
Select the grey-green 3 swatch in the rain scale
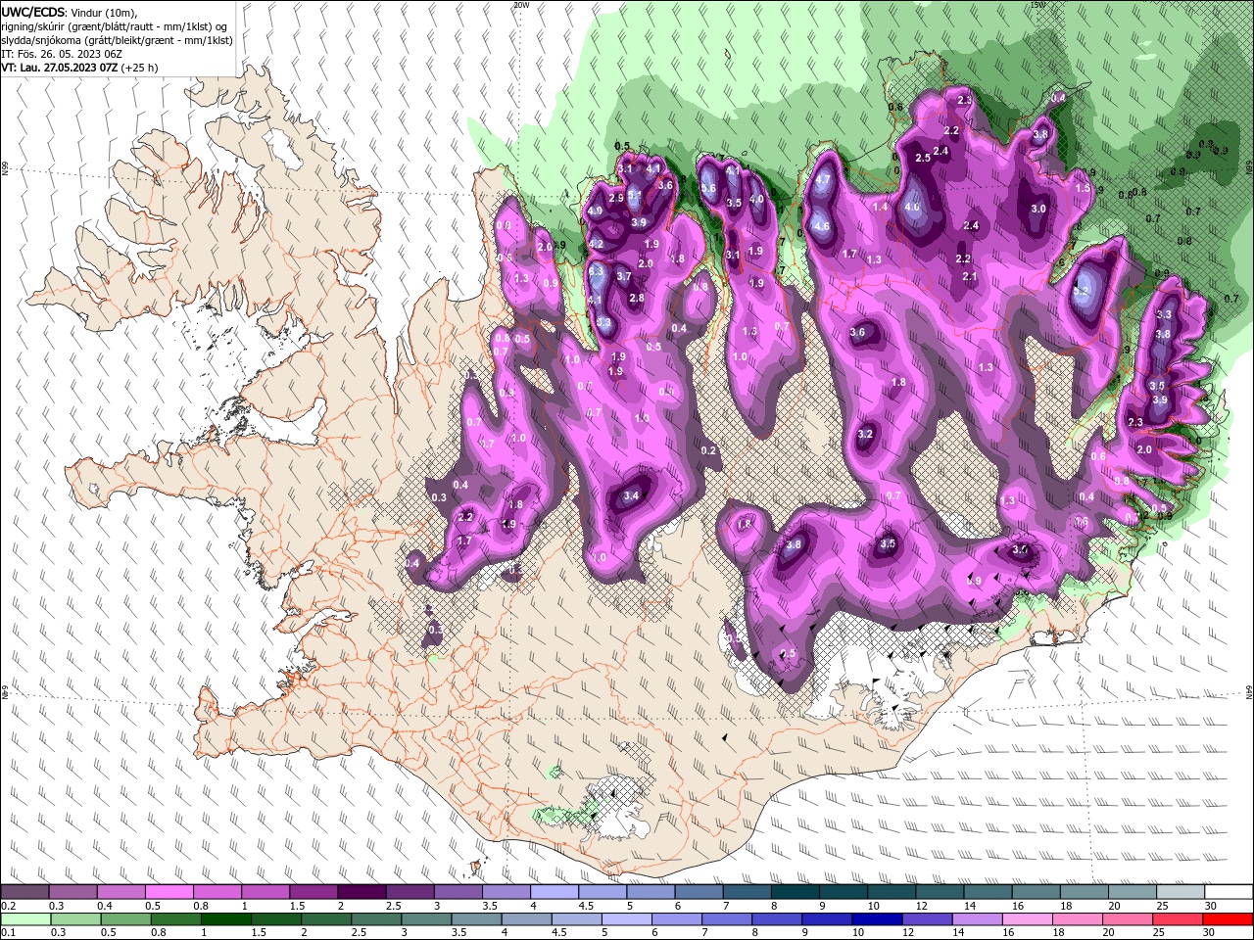(427, 919)
